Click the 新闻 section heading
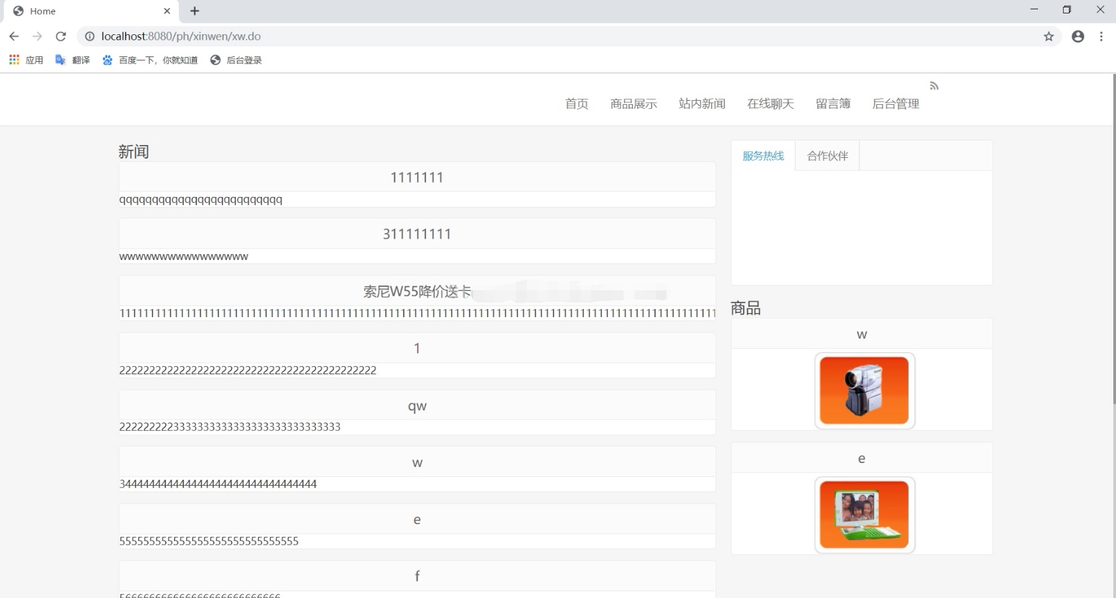 134,152
